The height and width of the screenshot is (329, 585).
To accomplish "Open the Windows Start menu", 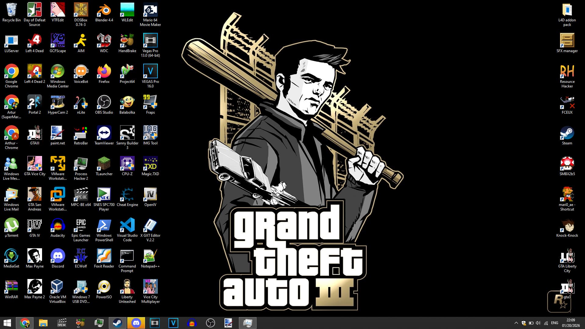I will click(x=7, y=323).
